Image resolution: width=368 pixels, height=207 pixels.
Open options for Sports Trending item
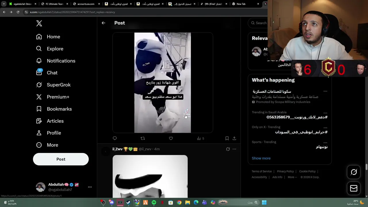[x=325, y=143]
